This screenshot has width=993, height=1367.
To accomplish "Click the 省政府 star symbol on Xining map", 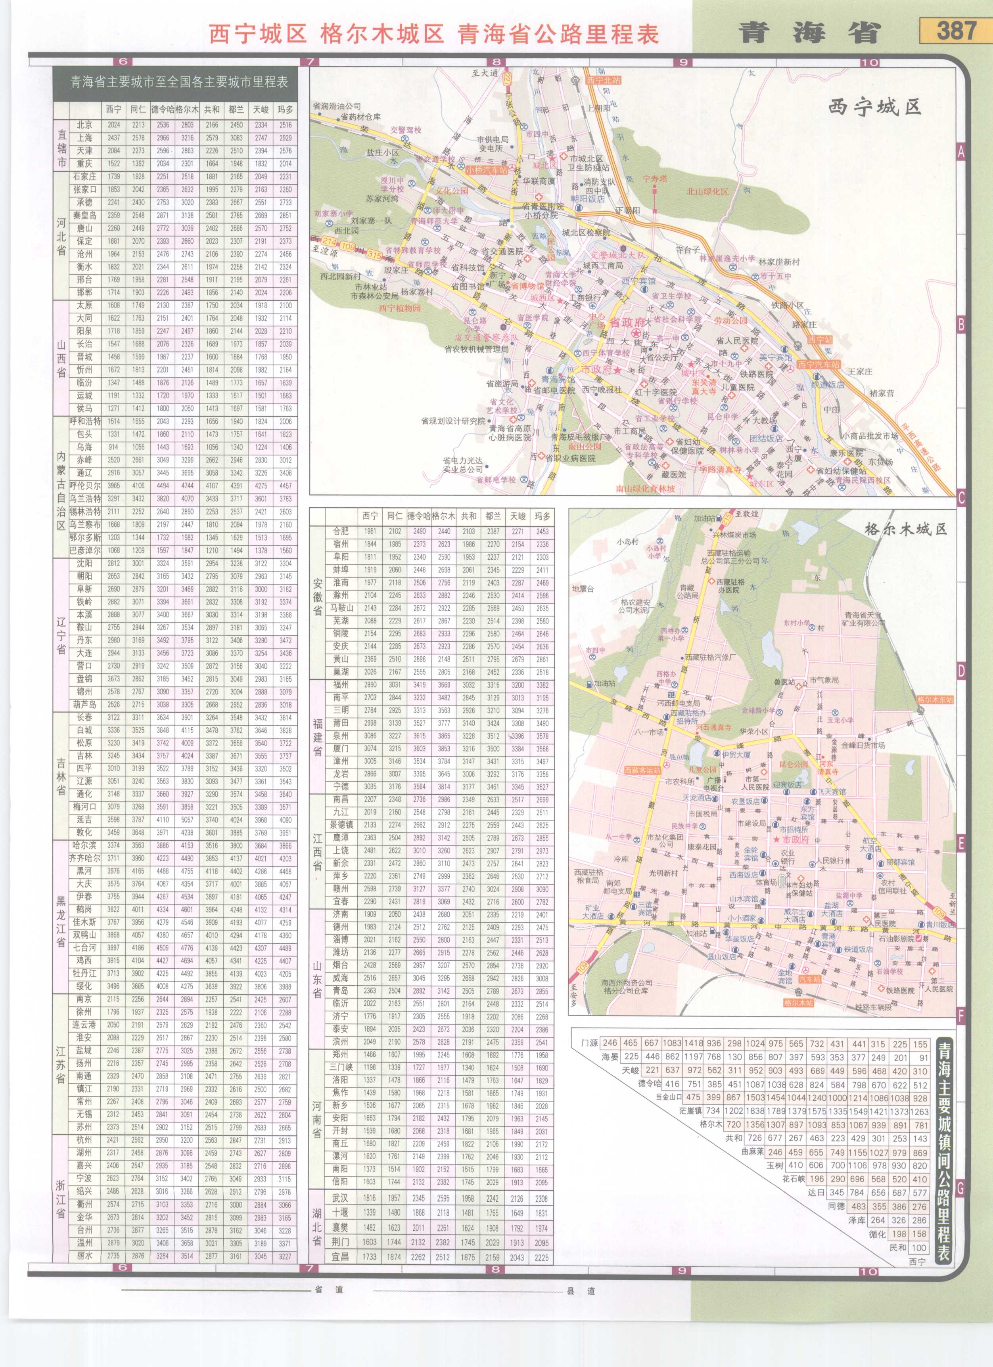I will click(636, 334).
